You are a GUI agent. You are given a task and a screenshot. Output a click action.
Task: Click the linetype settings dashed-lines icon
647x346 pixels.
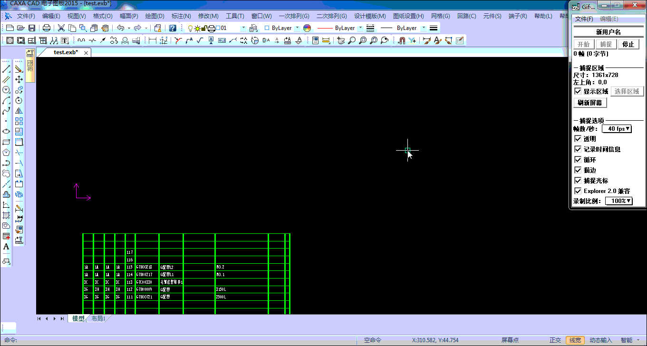click(370, 28)
